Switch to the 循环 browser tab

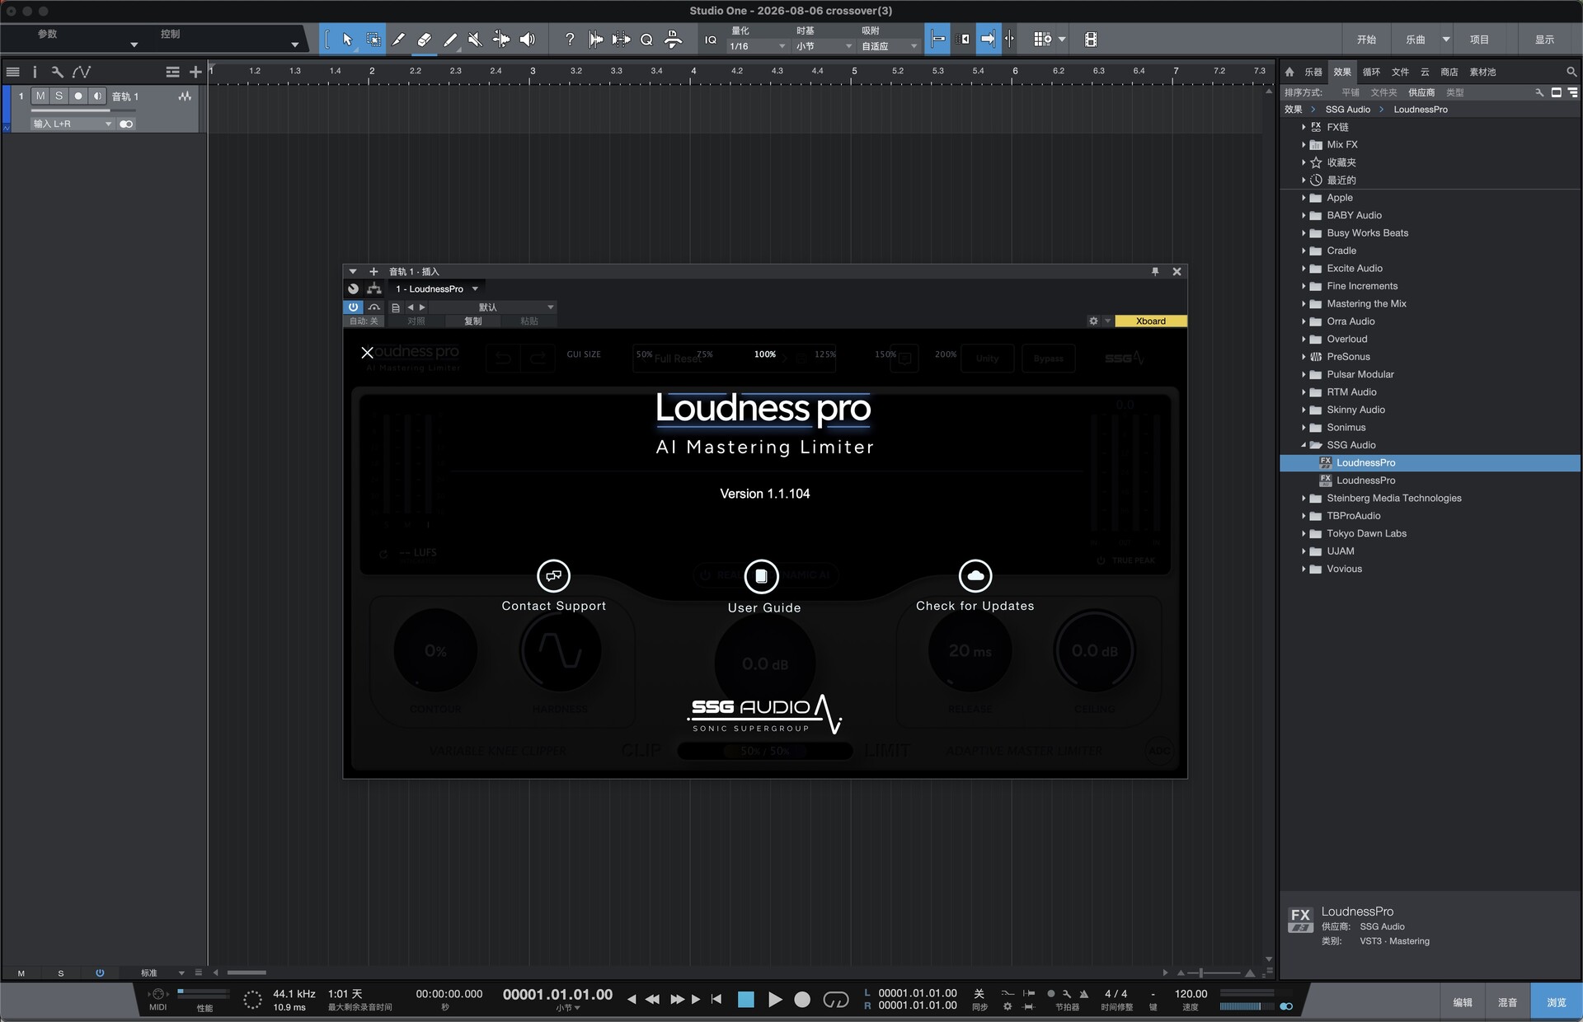1371,72
